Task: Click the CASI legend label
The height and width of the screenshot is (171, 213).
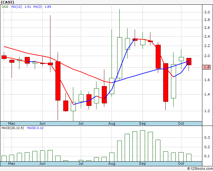Action: pos(5,7)
